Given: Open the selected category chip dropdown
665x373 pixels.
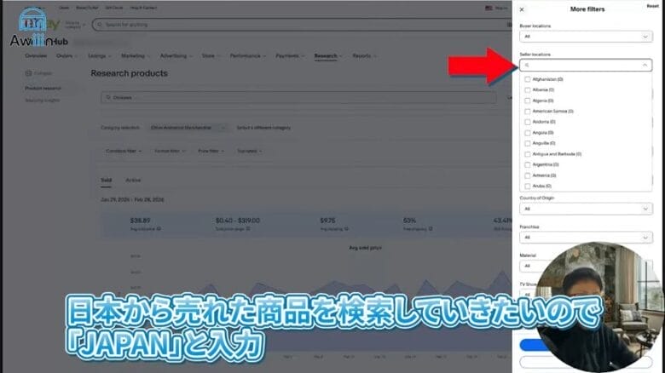Looking at the screenshot, I should [188, 128].
